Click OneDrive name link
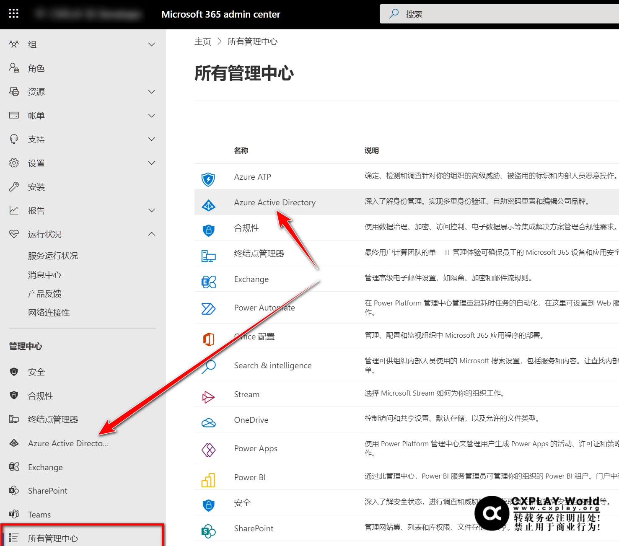619x546 pixels. tap(251, 420)
